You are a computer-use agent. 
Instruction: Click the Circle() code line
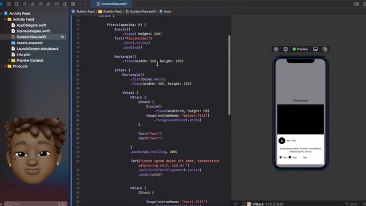(154, 106)
